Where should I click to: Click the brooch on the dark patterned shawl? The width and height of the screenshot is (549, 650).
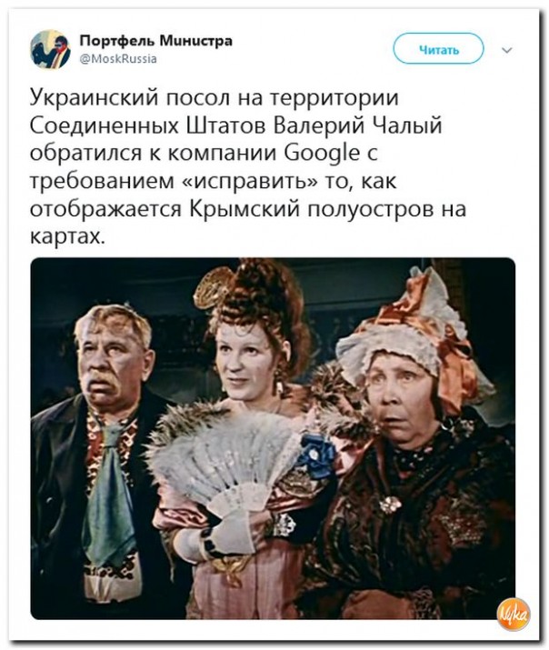(390, 505)
